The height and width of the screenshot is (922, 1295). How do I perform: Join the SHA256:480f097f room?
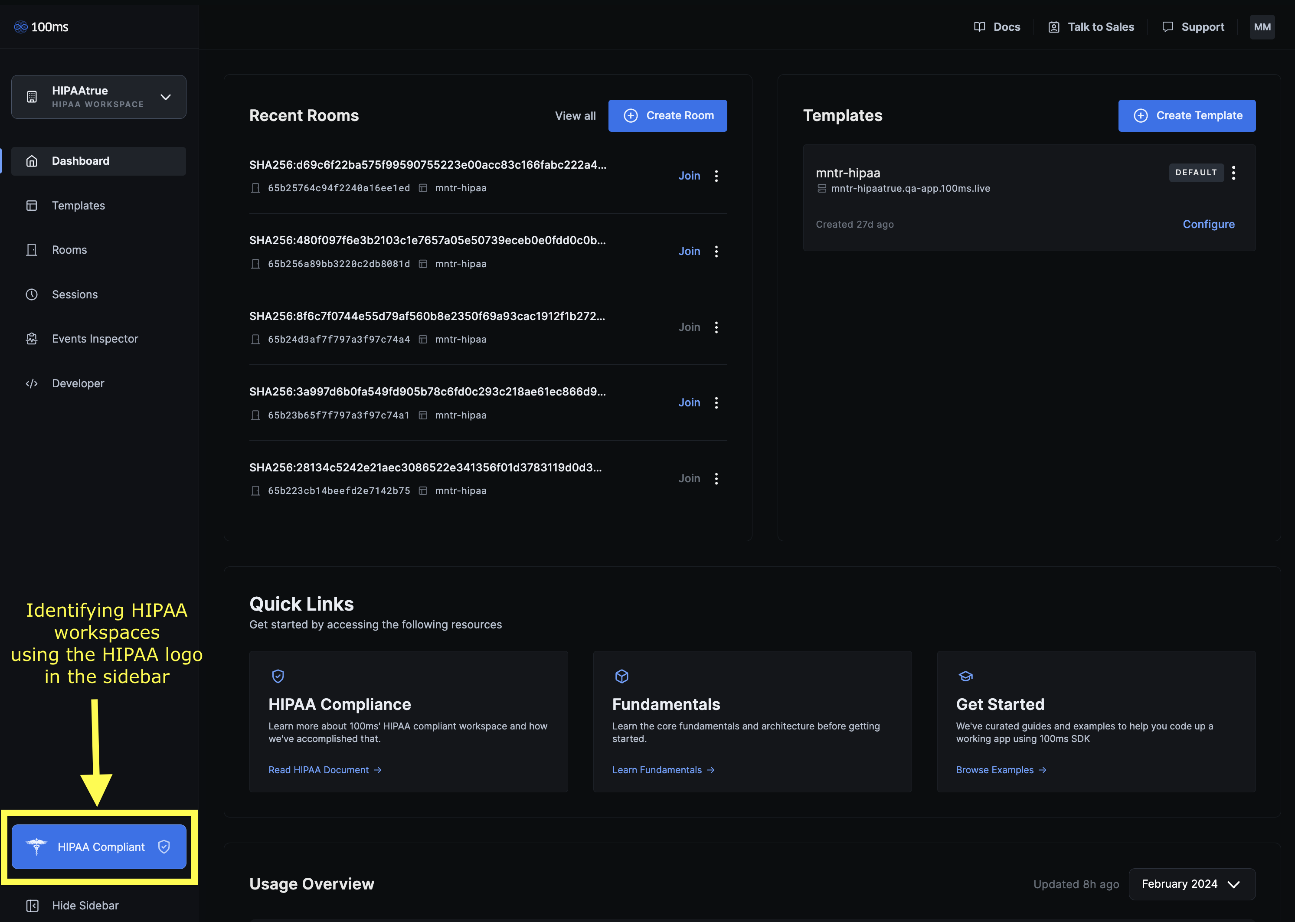click(x=689, y=251)
